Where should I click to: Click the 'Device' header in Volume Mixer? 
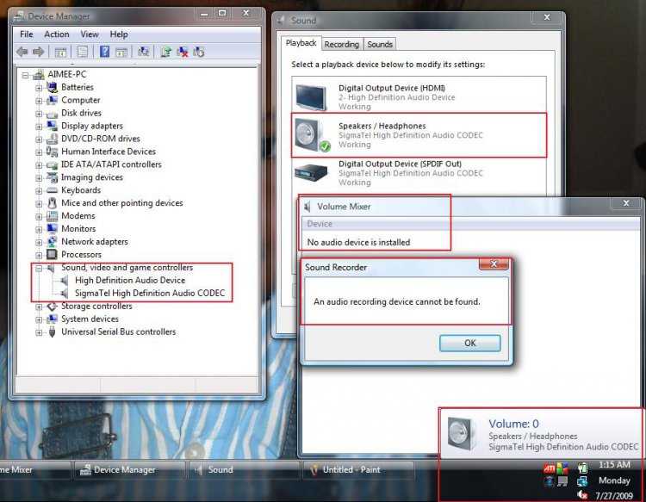pos(320,224)
